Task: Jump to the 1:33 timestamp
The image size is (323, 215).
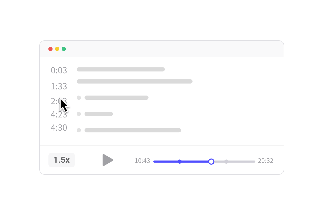Action: pyautogui.click(x=59, y=87)
